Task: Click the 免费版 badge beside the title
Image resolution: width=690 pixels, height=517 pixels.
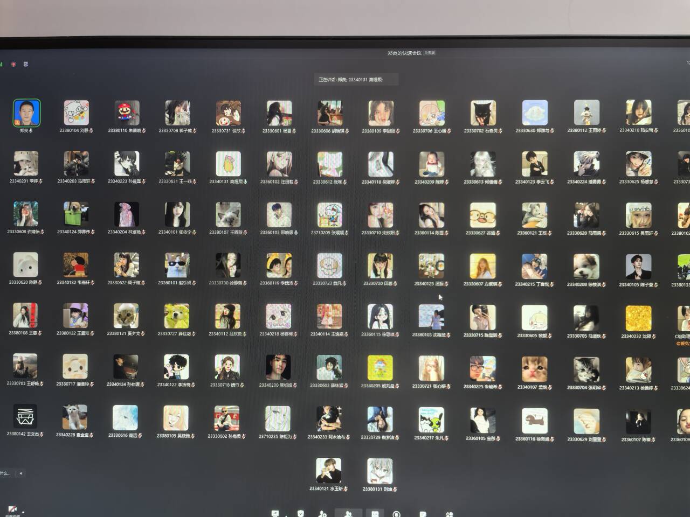Action: click(x=430, y=53)
